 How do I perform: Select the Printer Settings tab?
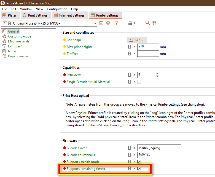tap(106, 15)
